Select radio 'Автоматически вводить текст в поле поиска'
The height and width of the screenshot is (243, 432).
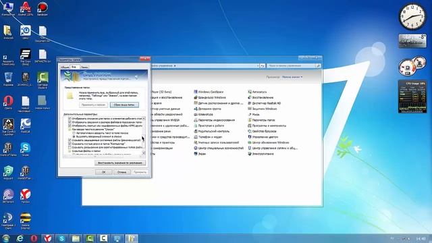tap(74, 133)
